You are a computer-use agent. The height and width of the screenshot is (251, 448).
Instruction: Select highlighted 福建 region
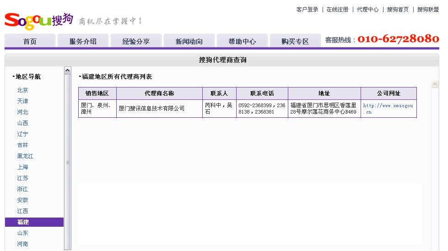(x=34, y=222)
